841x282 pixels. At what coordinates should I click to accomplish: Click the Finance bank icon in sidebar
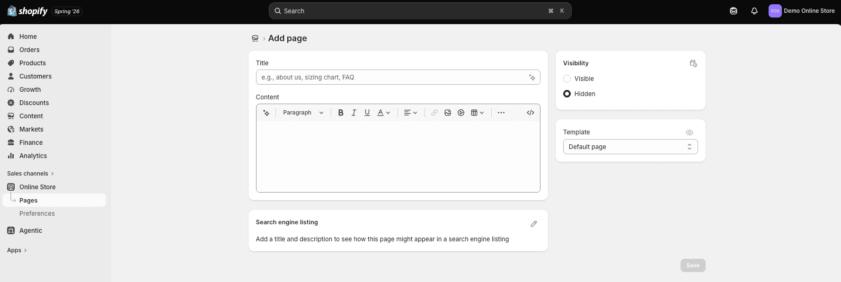tap(11, 142)
